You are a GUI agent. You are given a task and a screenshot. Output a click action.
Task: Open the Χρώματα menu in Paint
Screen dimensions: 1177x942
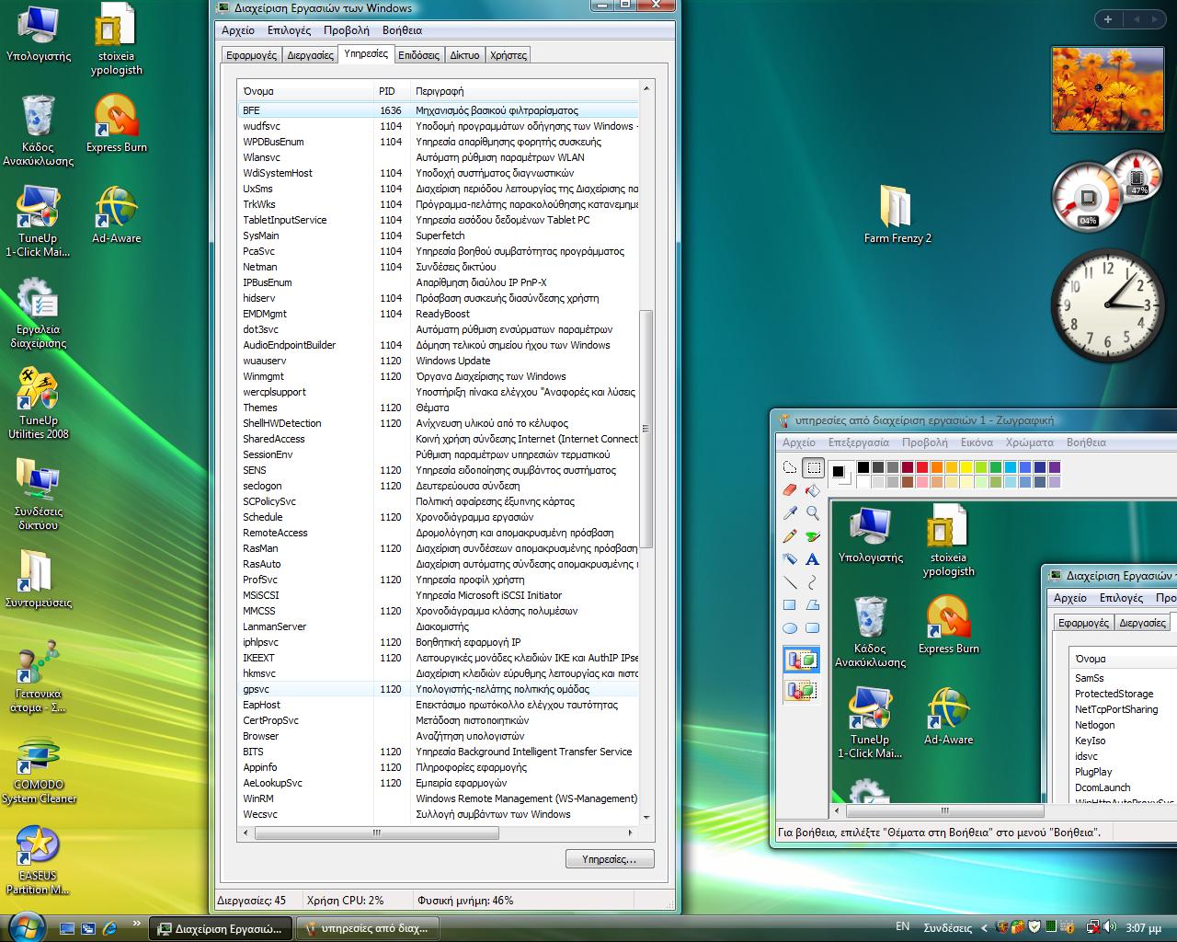point(1030,442)
